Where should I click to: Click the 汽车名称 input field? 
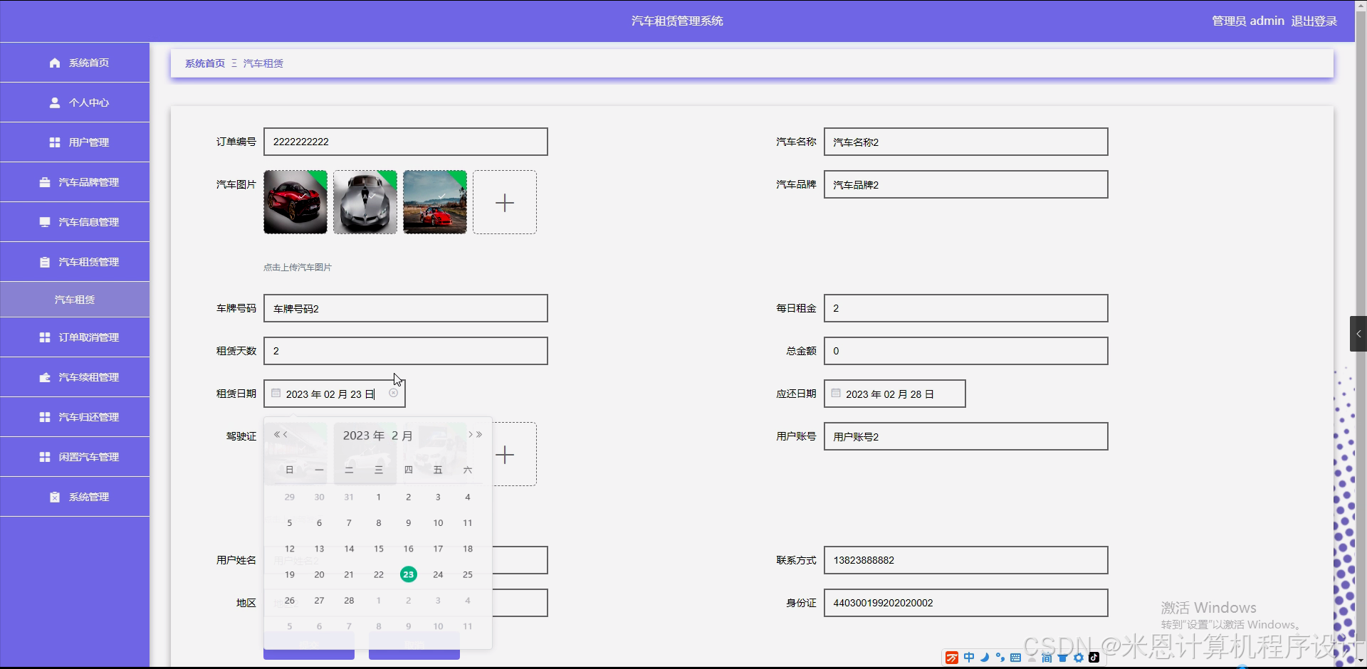click(966, 142)
